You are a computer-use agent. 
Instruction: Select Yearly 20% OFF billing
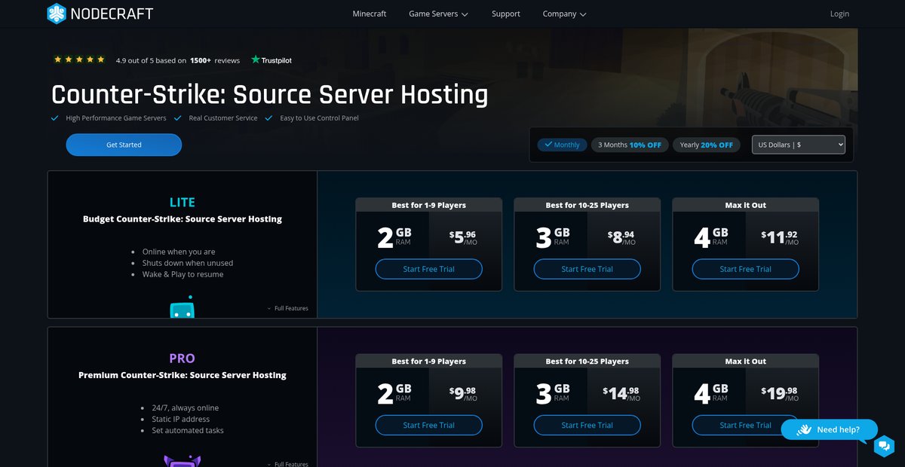(706, 145)
